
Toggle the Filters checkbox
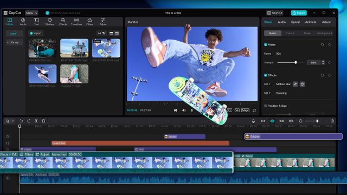click(265, 44)
